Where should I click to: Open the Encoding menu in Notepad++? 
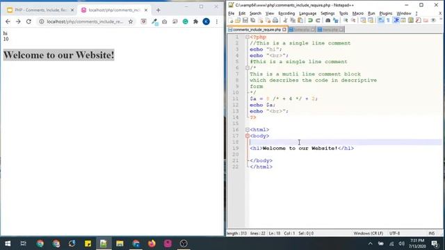coord(286,13)
